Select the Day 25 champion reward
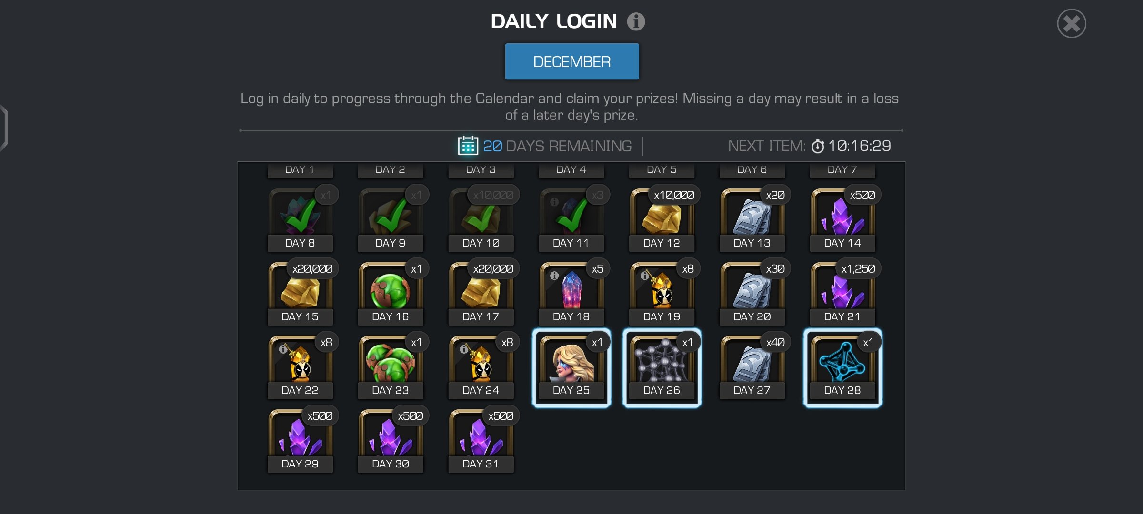This screenshot has height=514, width=1143. (571, 367)
